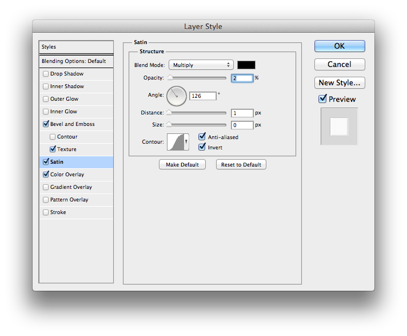Focus the Distance pixel field
Screen dimensions: 407x336
[242, 113]
